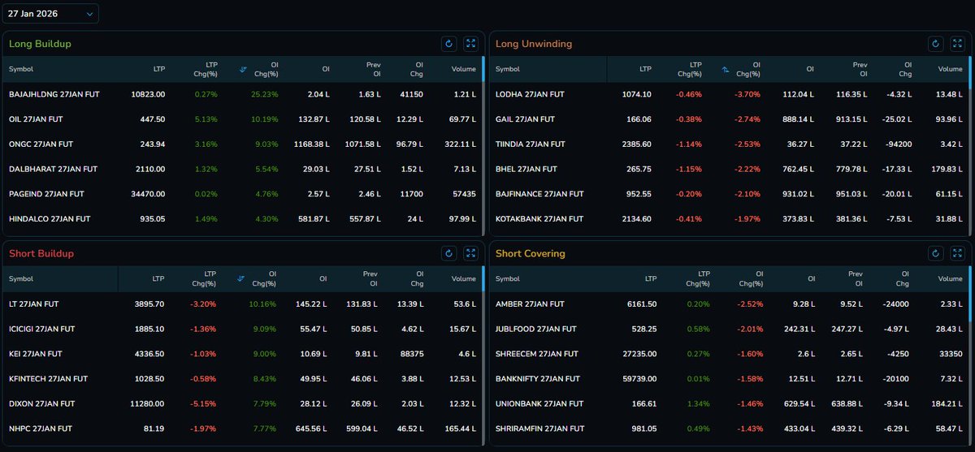
Task: Click the Short Covering panel title
Action: click(532, 253)
